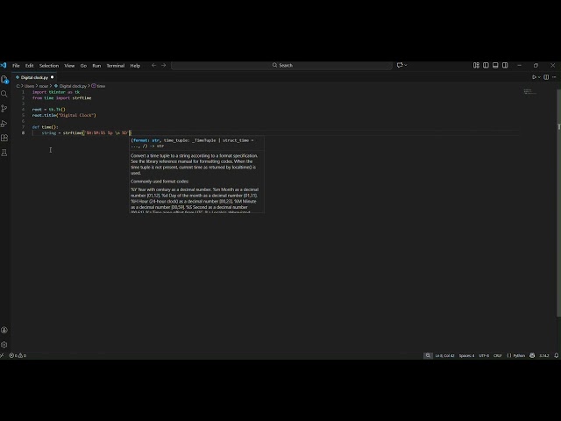Open the Help menu
The height and width of the screenshot is (421, 561).
point(135,66)
